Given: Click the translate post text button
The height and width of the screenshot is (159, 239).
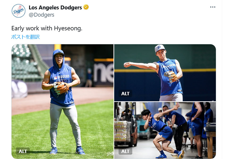Looking at the screenshot, I should (25, 37).
